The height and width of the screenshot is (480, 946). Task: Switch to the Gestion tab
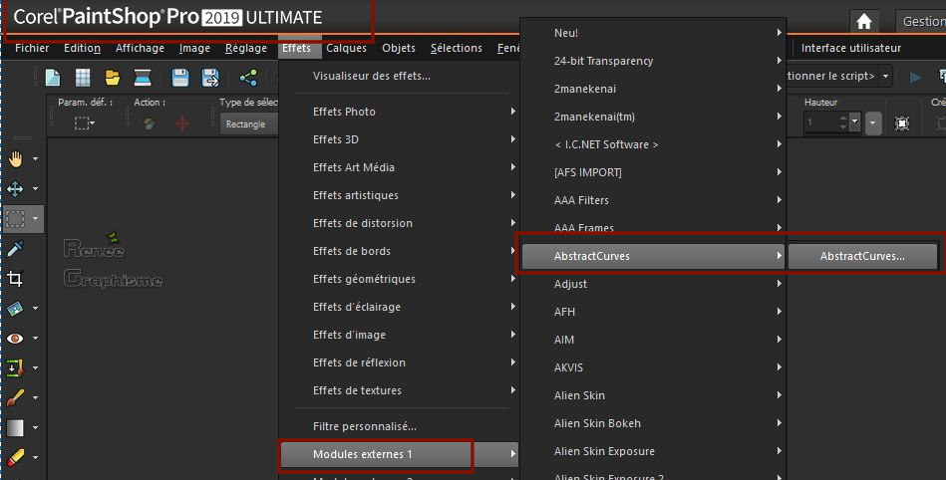[x=921, y=22]
